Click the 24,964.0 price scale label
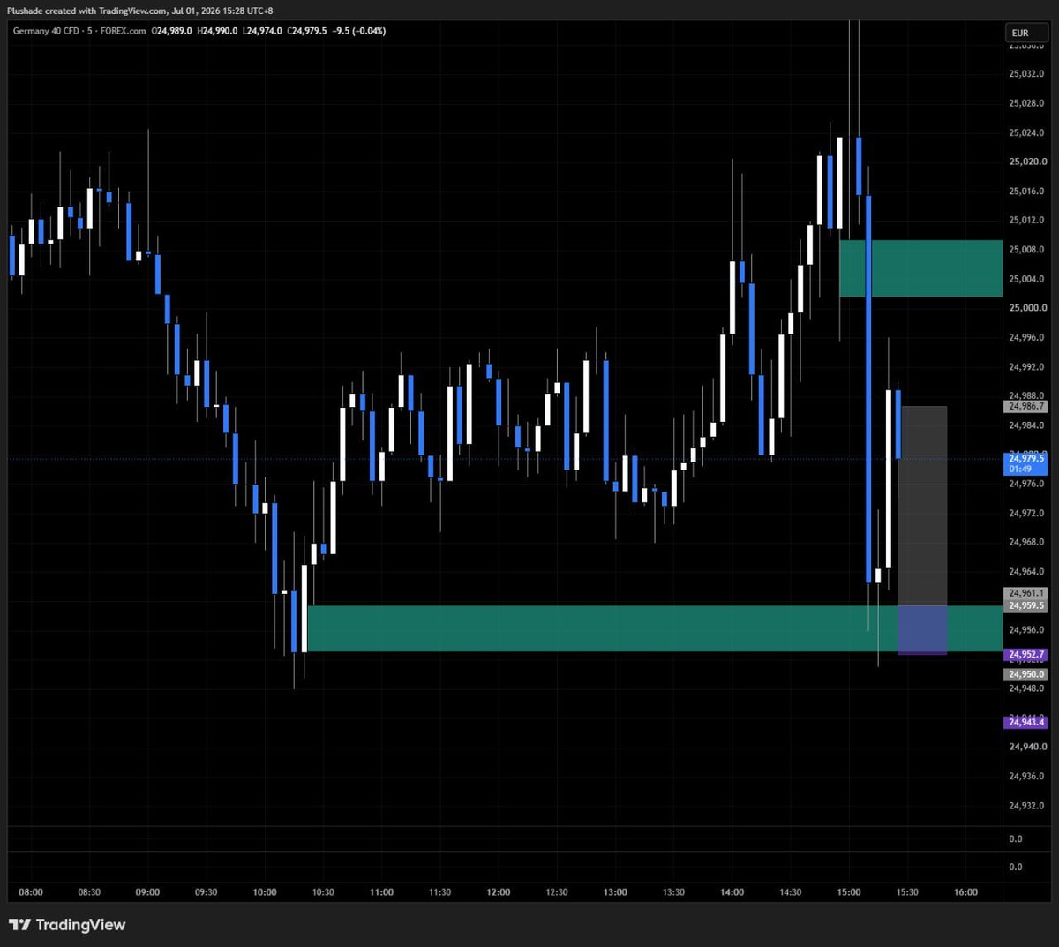This screenshot has height=947, width=1059. (x=1026, y=571)
